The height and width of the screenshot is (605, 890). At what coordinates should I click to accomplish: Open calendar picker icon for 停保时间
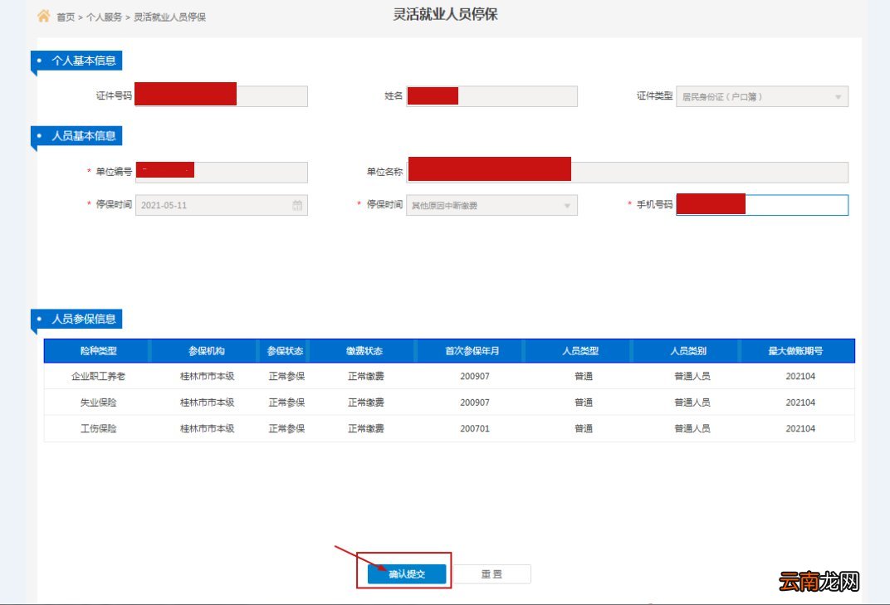[x=297, y=206]
